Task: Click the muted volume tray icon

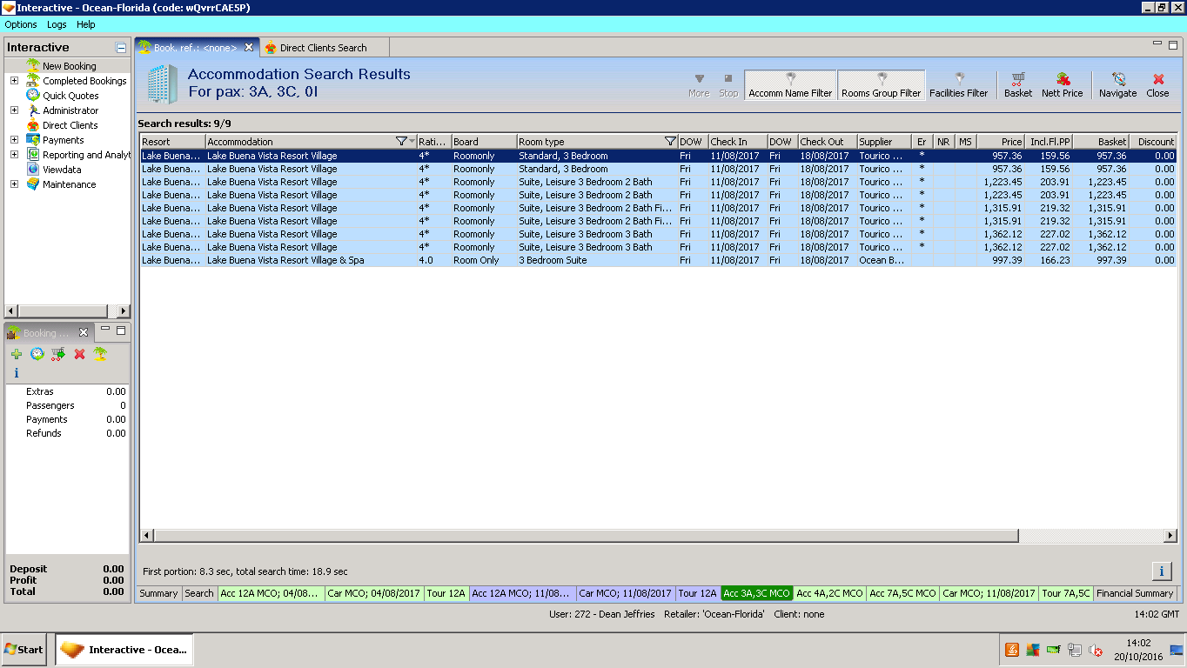Action: point(1096,650)
